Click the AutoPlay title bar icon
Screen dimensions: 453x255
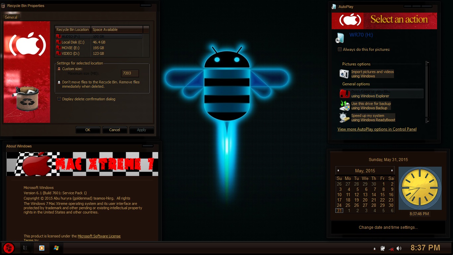[x=334, y=7]
